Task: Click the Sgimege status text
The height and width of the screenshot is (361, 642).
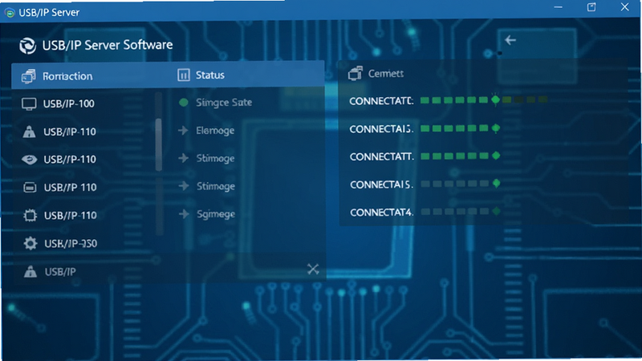Action: [216, 214]
